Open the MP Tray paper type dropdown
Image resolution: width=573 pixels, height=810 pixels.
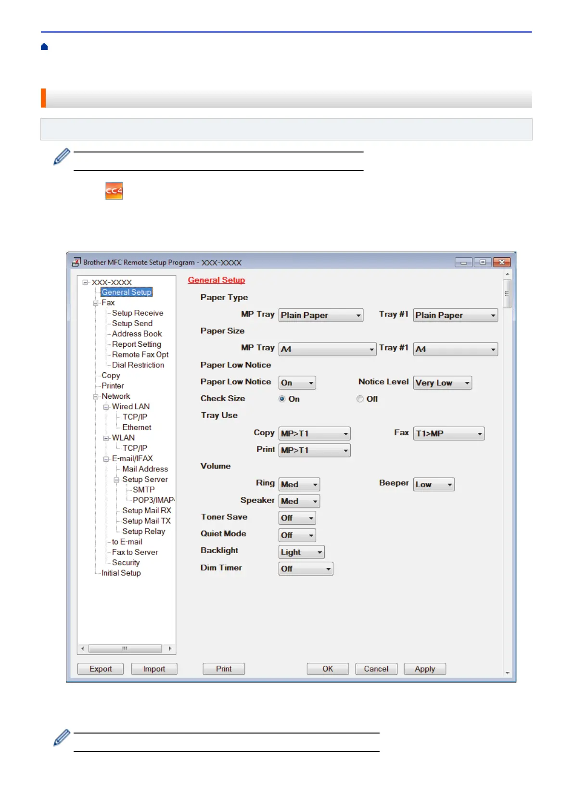click(x=321, y=315)
